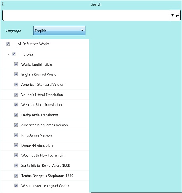Uncheck the King James Version checkbox
This screenshot has width=182, height=193.
[16, 135]
